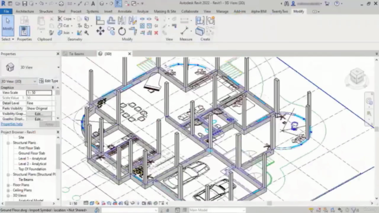Screen dimensions: 379x213
Task: Select the Align tool
Action: pos(100,21)
